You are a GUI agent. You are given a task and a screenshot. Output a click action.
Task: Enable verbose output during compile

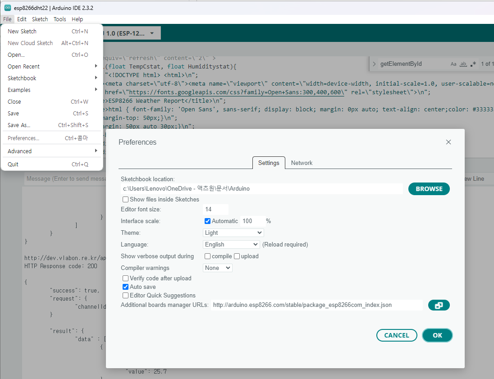tap(207, 256)
